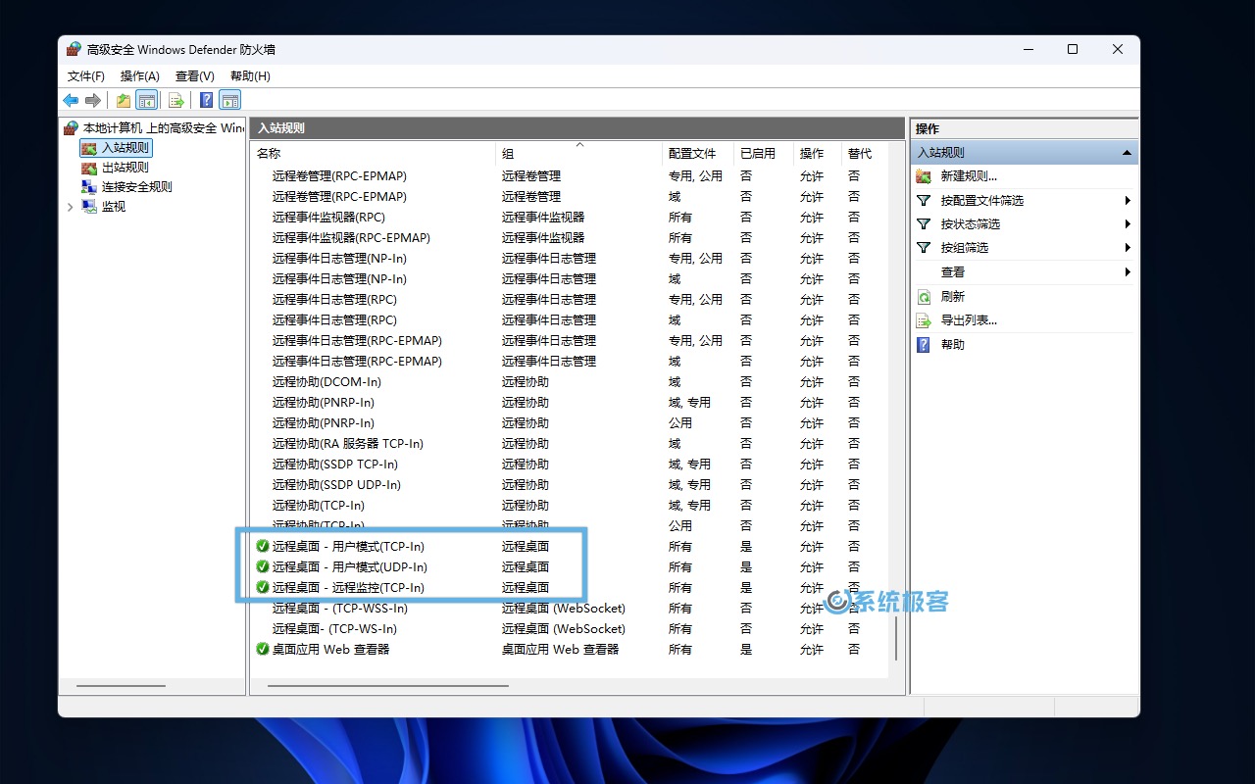Click green check icon of 桌面应用 Web 查看器
Screen dimensions: 1255x784
[x=263, y=649]
